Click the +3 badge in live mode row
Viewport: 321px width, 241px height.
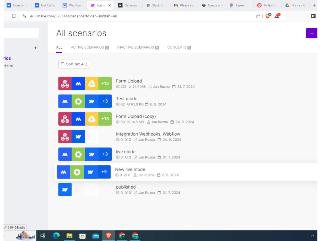pyautogui.click(x=105, y=154)
